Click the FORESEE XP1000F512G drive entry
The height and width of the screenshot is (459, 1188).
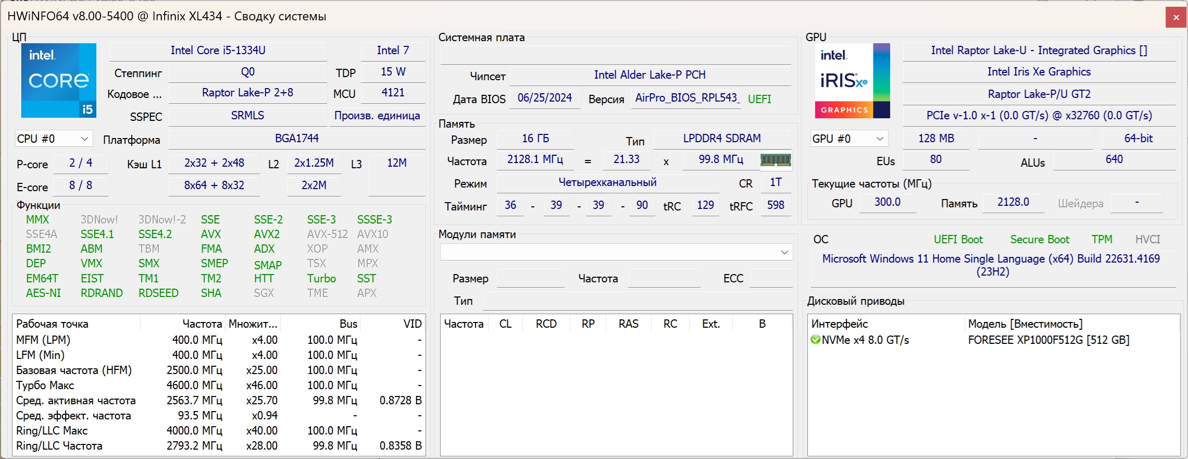(x=1048, y=340)
